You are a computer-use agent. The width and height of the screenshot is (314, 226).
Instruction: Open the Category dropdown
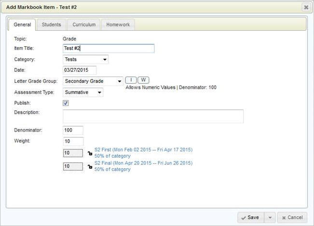click(86, 59)
